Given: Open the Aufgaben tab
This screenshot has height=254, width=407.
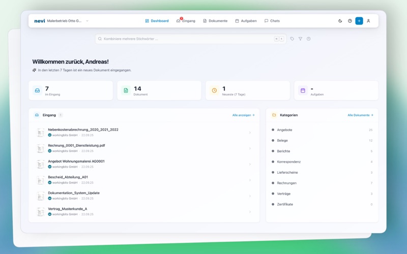Looking at the screenshot, I should [x=246, y=21].
